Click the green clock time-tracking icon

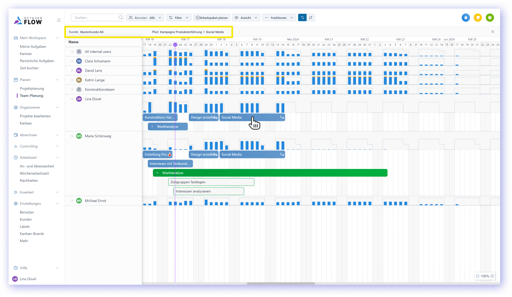pyautogui.click(x=489, y=18)
